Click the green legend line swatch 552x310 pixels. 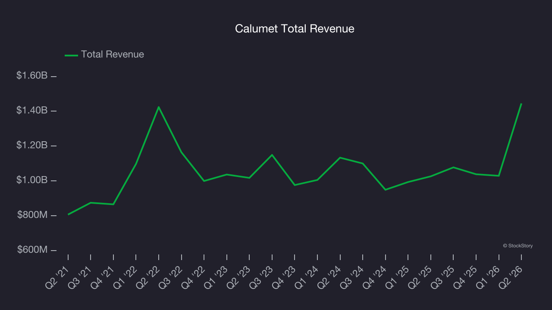pos(71,55)
